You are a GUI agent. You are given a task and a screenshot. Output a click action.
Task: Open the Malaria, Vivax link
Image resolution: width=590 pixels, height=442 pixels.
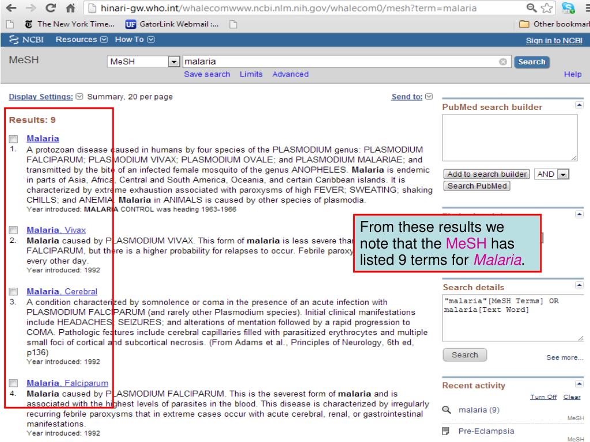click(56, 230)
